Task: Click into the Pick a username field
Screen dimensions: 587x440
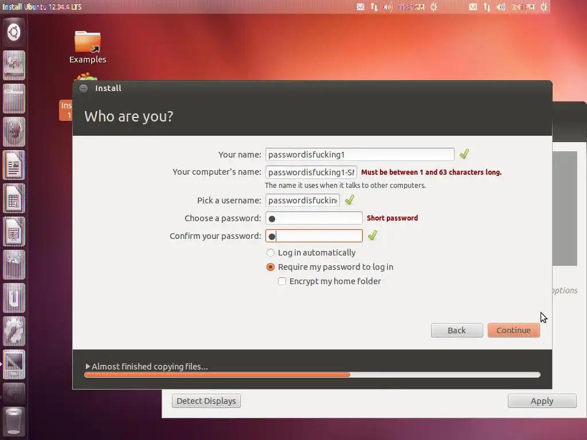Action: (x=303, y=200)
